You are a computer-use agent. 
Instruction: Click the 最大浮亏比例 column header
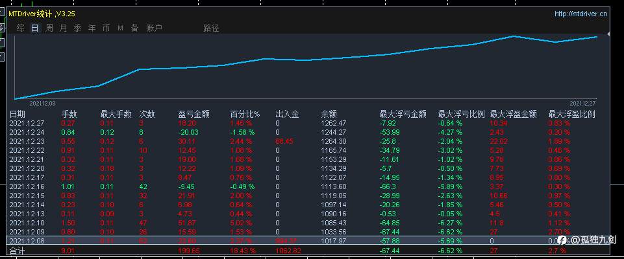[462, 114]
